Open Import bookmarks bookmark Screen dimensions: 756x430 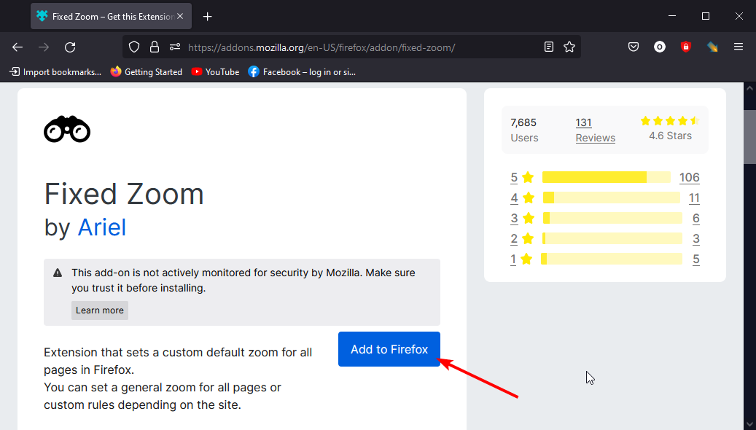pos(55,72)
